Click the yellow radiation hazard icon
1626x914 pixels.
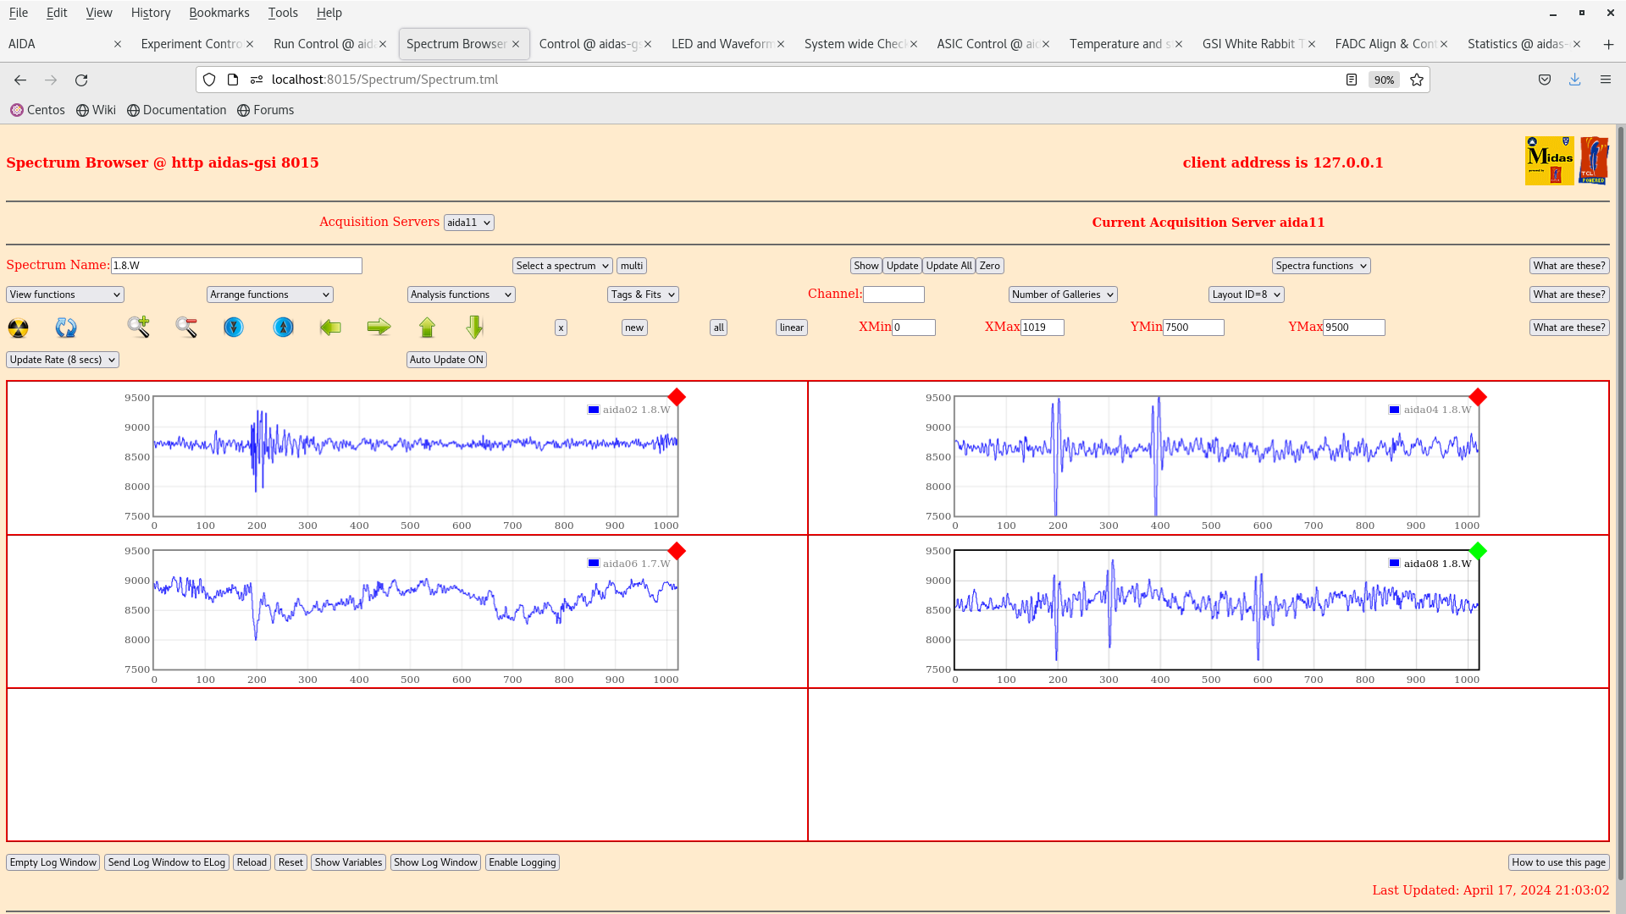tap(19, 328)
